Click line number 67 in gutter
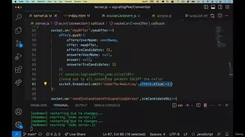Viewport: 245px width, 137px height. 34,84
